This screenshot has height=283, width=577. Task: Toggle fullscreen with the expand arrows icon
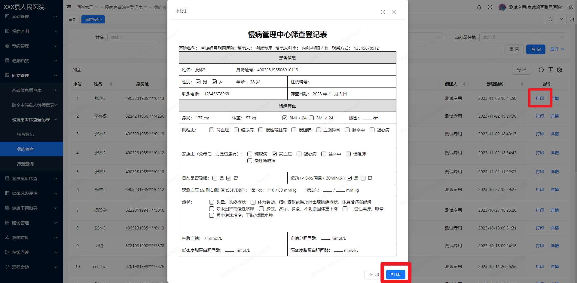490,7
